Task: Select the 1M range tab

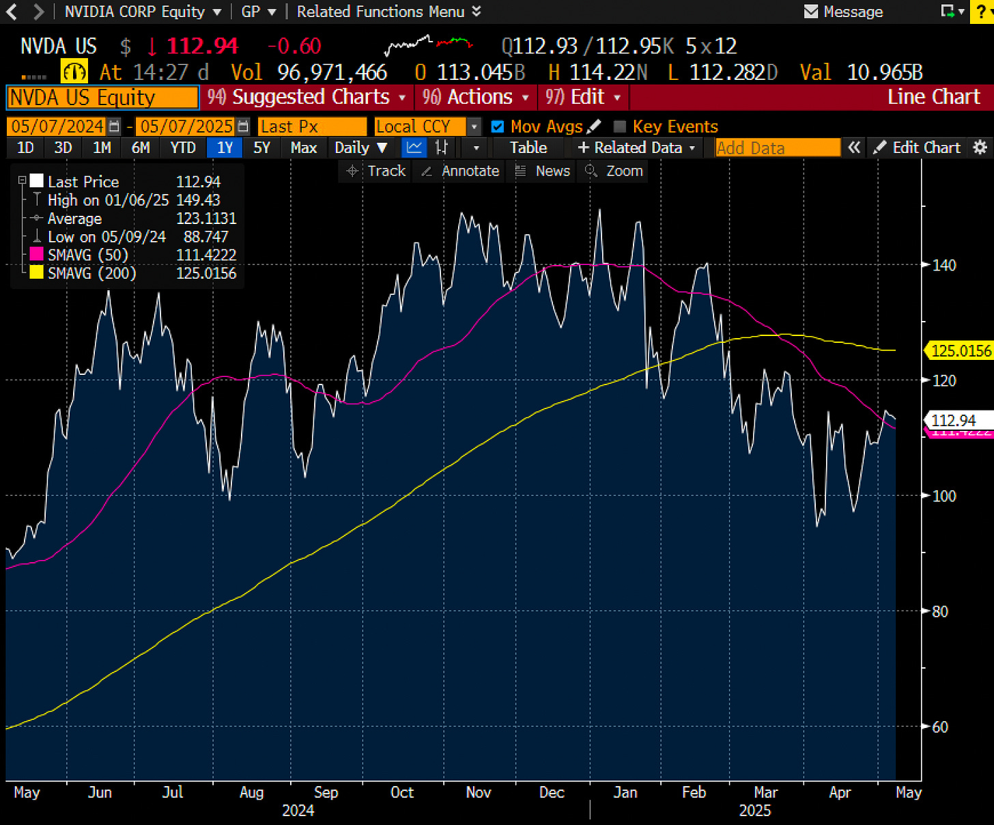Action: (102, 148)
